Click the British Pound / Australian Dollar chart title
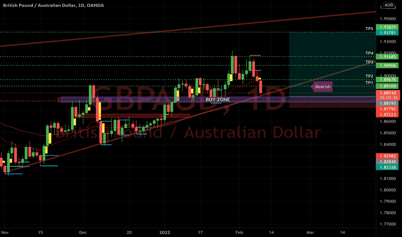The image size is (402, 237). point(53,5)
